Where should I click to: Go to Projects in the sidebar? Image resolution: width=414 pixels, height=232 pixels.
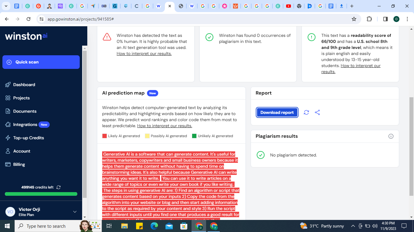tap(21, 98)
